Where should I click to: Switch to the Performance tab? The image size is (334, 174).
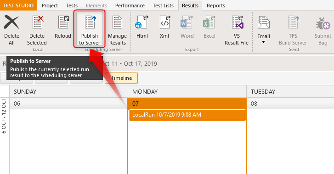[130, 6]
